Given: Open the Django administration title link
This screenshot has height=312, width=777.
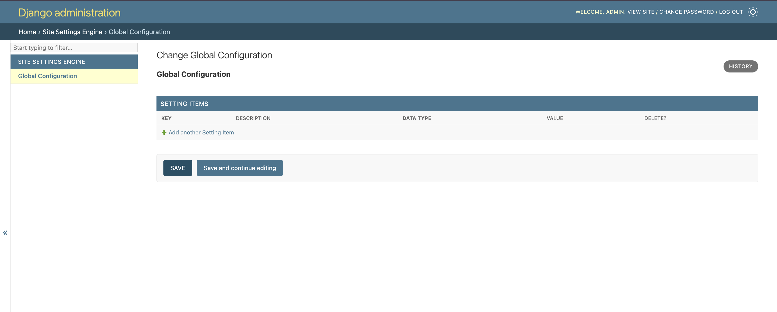Looking at the screenshot, I should point(69,13).
